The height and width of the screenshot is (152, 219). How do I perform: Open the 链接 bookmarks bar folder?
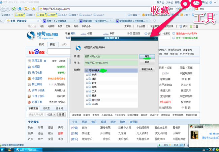point(73,15)
